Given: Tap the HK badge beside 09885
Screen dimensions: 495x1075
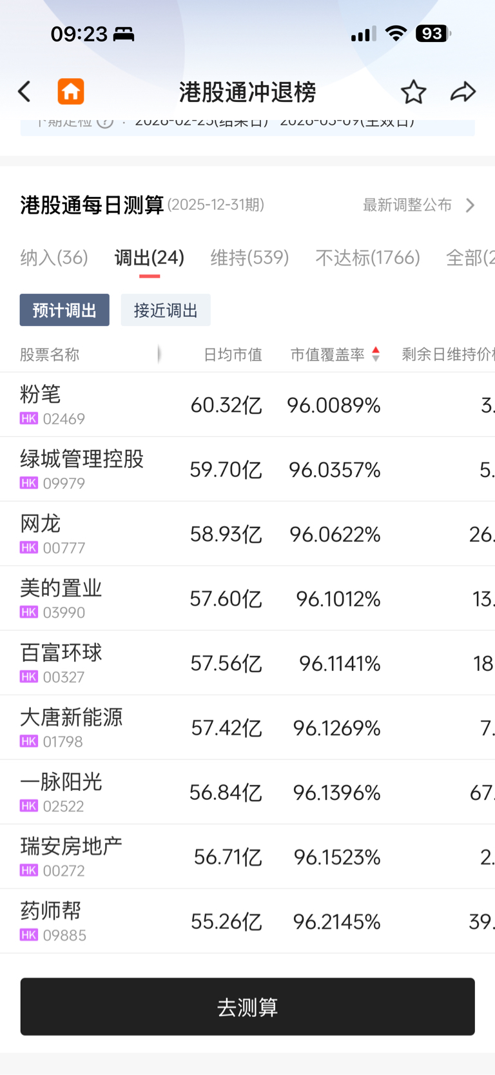Looking at the screenshot, I should (29, 935).
